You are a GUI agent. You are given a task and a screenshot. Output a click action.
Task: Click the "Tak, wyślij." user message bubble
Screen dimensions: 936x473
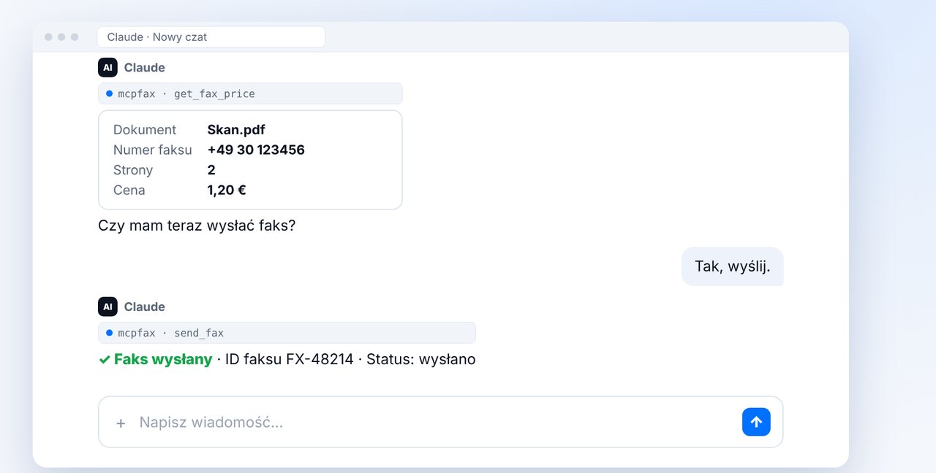pos(732,266)
